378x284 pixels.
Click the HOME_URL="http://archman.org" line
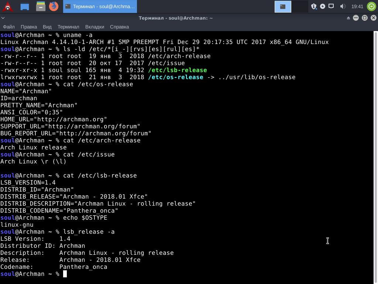click(54, 119)
